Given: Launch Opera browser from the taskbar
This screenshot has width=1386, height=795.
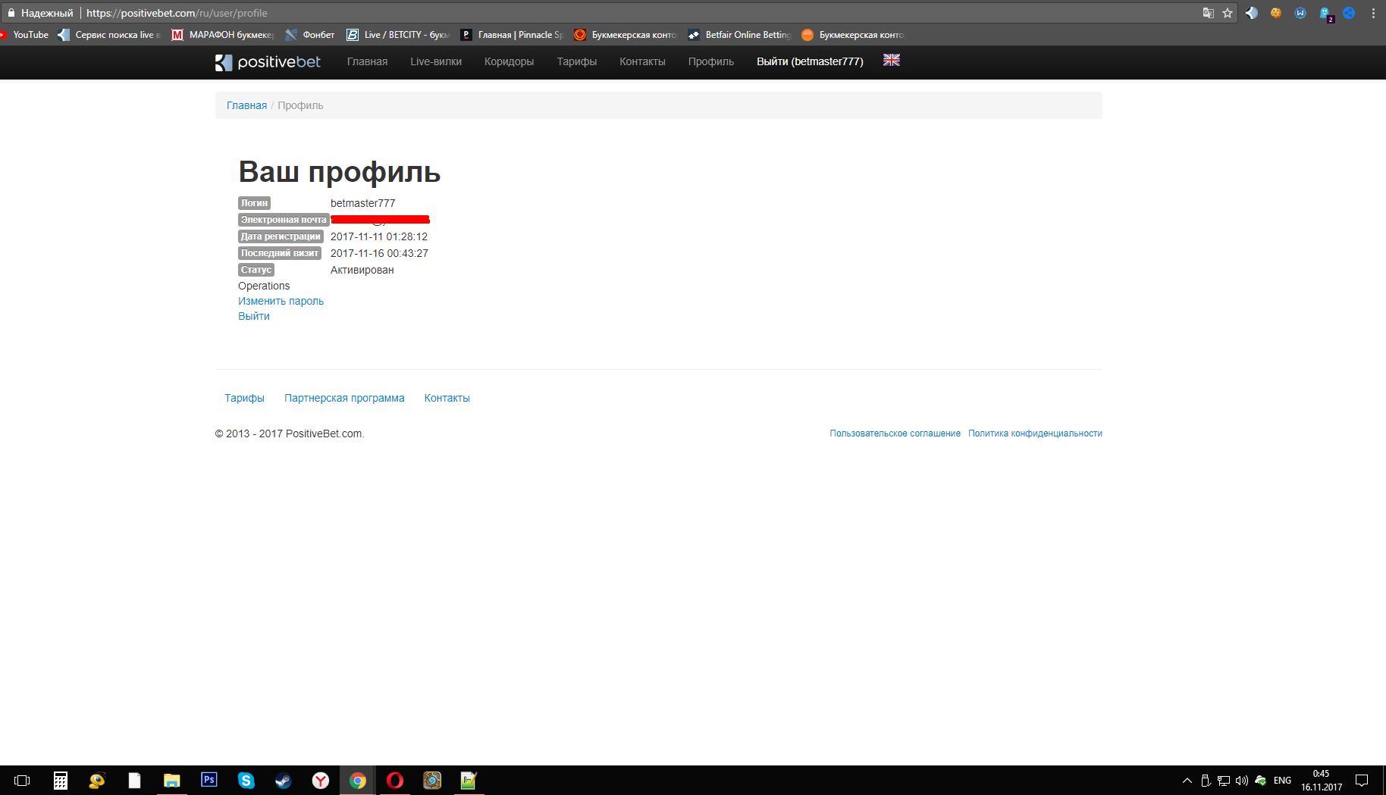Looking at the screenshot, I should point(394,781).
